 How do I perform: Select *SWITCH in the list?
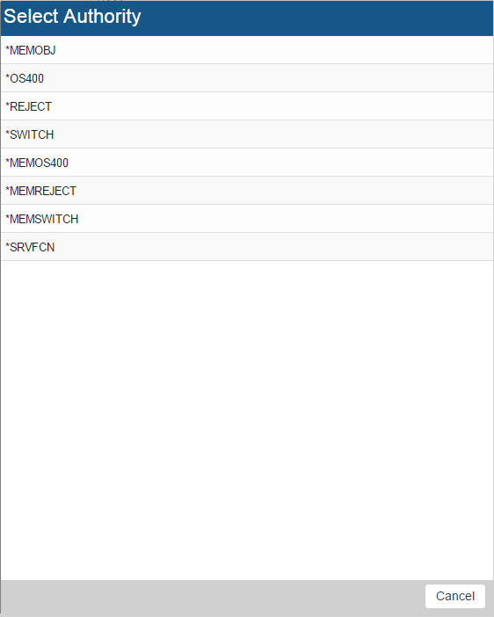247,134
